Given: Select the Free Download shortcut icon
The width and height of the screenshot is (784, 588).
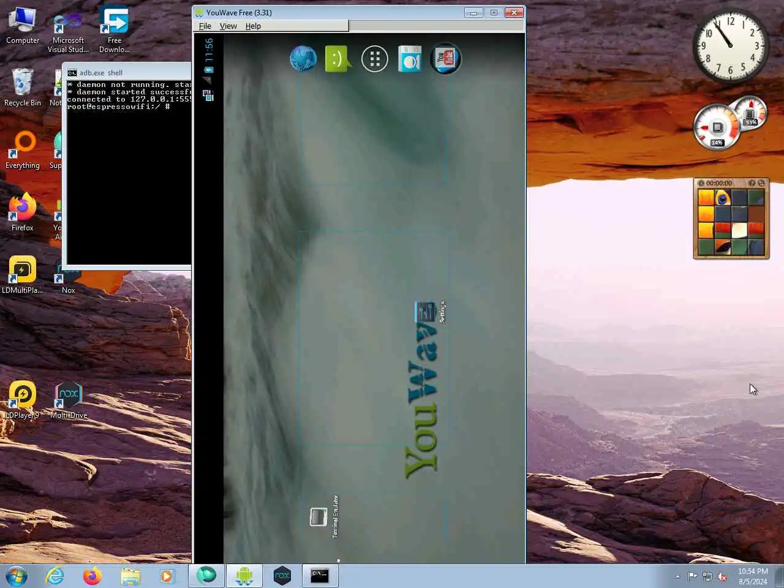Looking at the screenshot, I should 114,31.
